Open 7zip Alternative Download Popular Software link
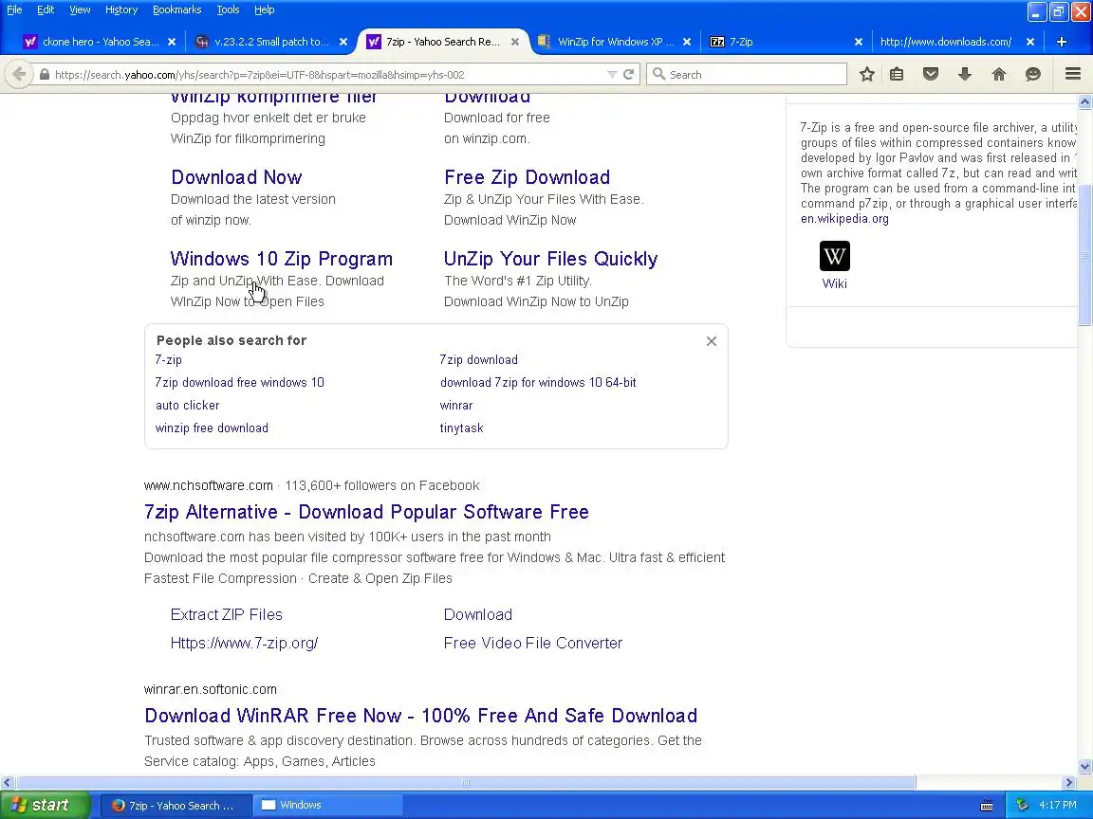The height and width of the screenshot is (819, 1093). [366, 512]
